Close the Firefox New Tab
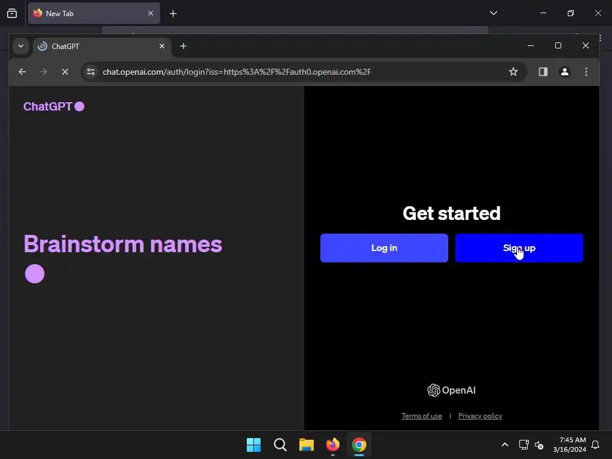Screen dimensions: 612x459 point(151,13)
